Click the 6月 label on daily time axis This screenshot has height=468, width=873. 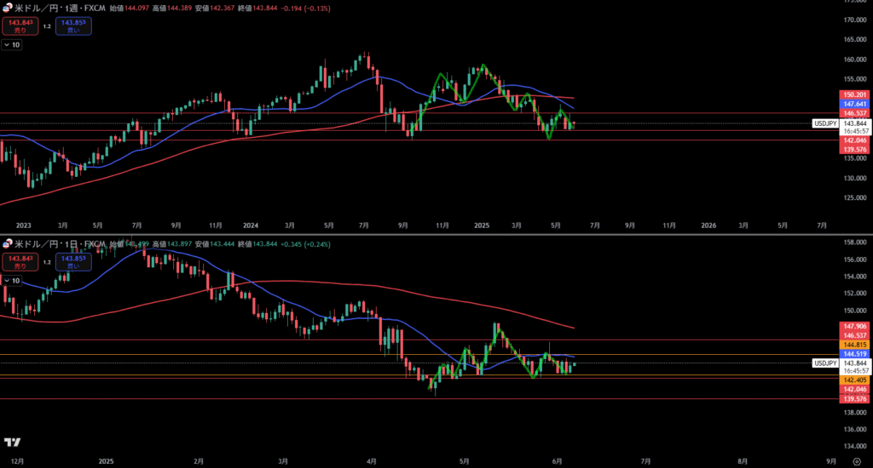[x=557, y=461]
